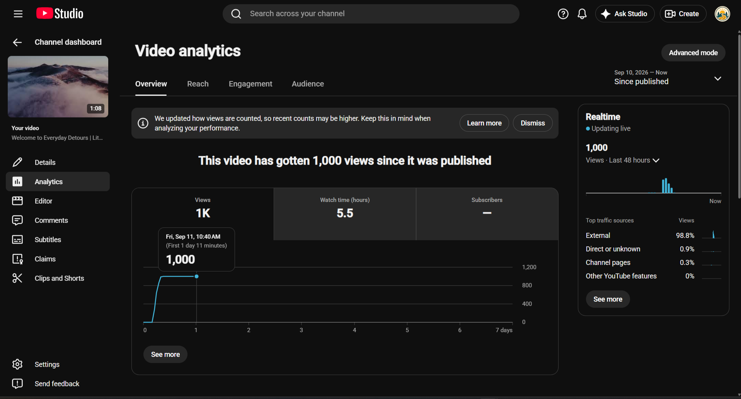The height and width of the screenshot is (399, 741).
Task: Click the views headline text
Action: click(x=345, y=161)
